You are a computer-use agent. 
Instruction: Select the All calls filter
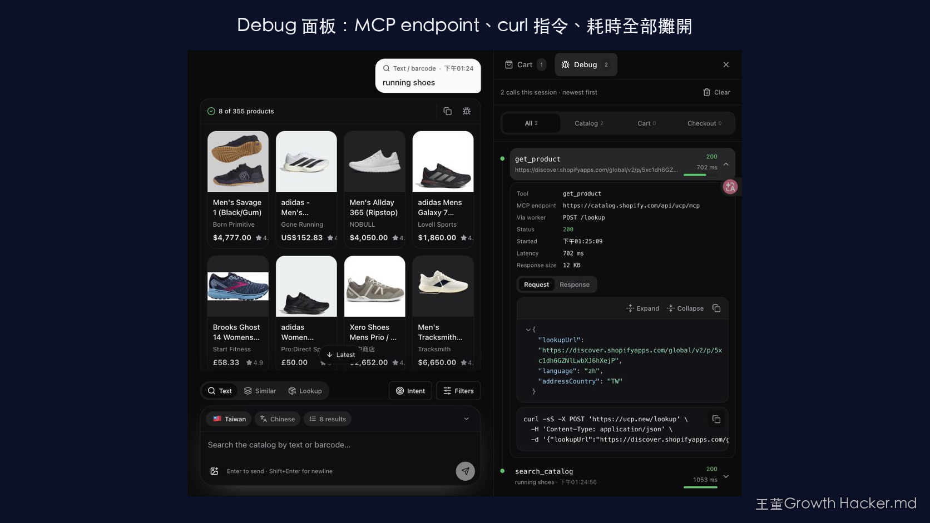point(531,123)
